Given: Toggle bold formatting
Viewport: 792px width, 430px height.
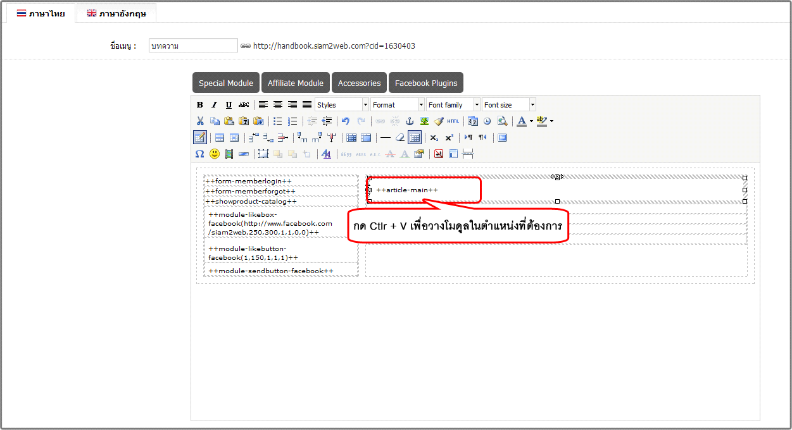Looking at the screenshot, I should click(x=200, y=105).
